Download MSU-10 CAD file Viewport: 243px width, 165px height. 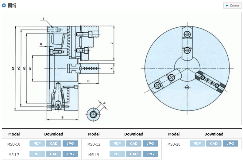(54, 143)
